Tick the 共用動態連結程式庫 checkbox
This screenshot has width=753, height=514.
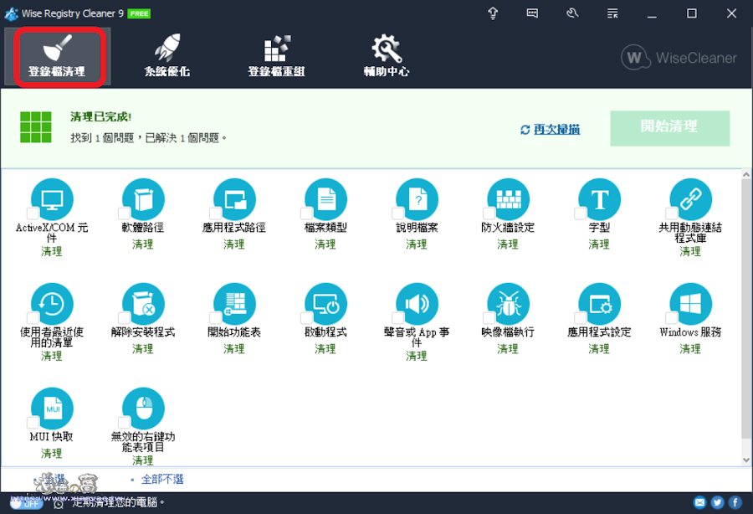pos(672,213)
